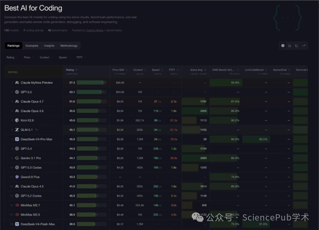Sort by LiveCodeBench column arrows
The height and width of the screenshot is (230, 319).
(x=266, y=70)
